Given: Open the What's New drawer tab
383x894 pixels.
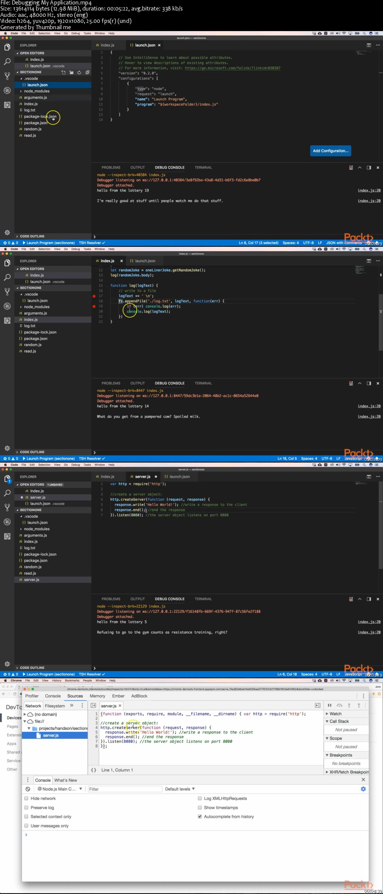Looking at the screenshot, I should point(65,780).
